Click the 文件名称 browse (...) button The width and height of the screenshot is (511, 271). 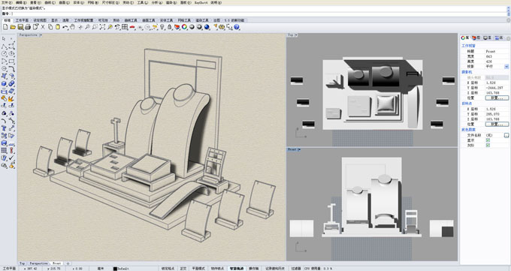(506, 135)
